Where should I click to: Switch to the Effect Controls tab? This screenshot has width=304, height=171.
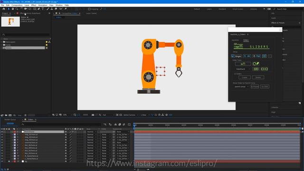[x=30, y=13]
